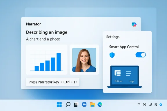Click the blue shield security icon
Screen dimensions: 167x111
112,55
